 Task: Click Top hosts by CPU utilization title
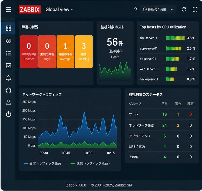click(x=163, y=27)
